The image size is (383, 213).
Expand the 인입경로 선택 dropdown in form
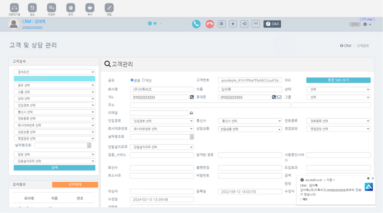[162, 121]
